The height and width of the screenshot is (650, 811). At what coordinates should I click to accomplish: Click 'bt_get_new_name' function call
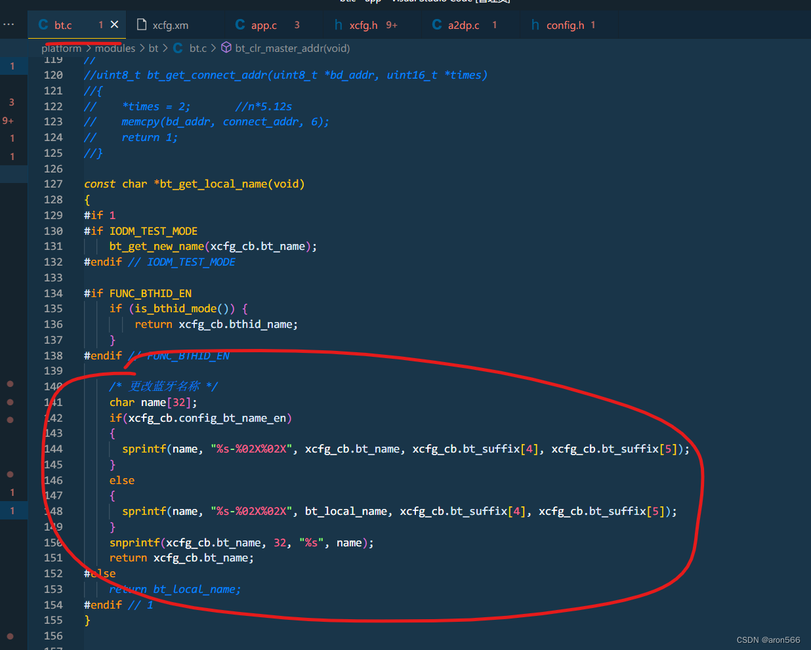point(156,247)
